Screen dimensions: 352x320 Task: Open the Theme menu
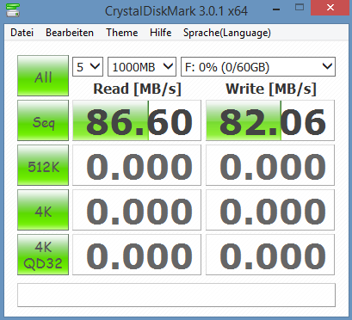click(122, 33)
